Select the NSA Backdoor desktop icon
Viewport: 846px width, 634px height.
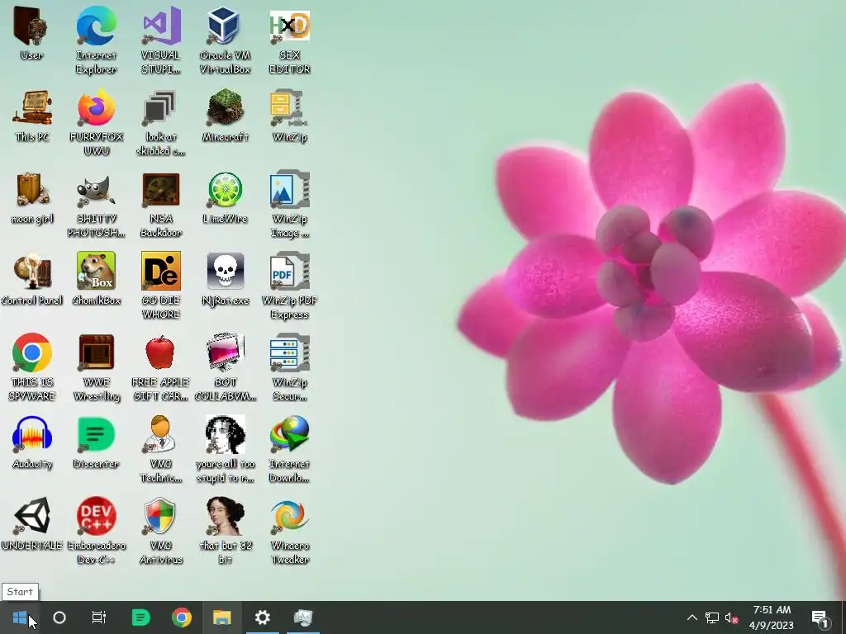pos(160,190)
